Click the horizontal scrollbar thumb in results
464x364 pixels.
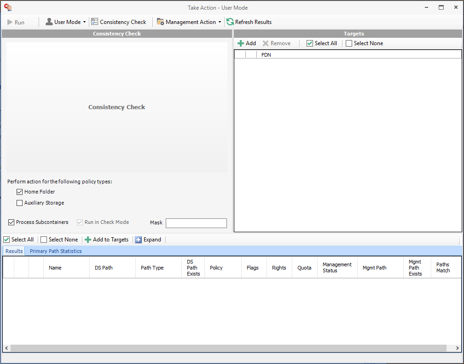pos(228,348)
